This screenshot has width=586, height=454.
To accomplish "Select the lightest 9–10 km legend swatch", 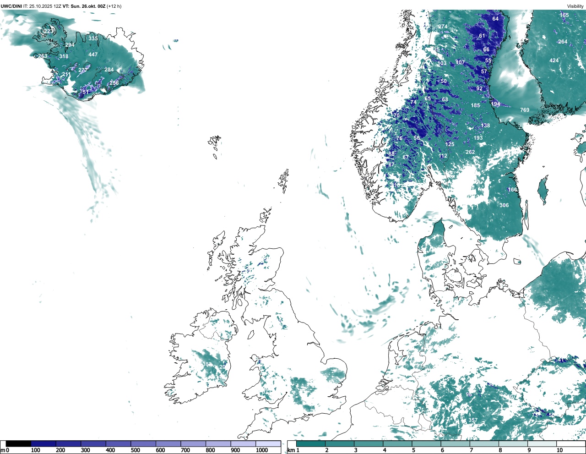I will [x=542, y=443].
